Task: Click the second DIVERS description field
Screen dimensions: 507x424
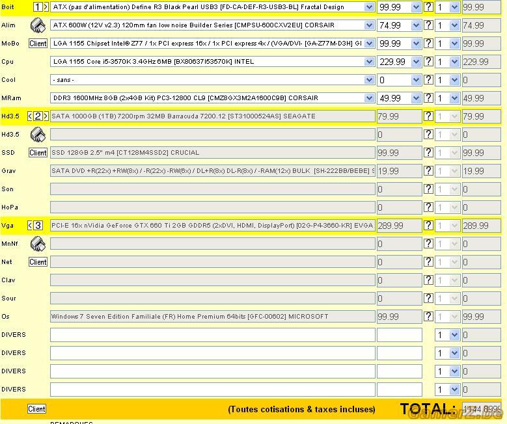Action: [x=212, y=353]
